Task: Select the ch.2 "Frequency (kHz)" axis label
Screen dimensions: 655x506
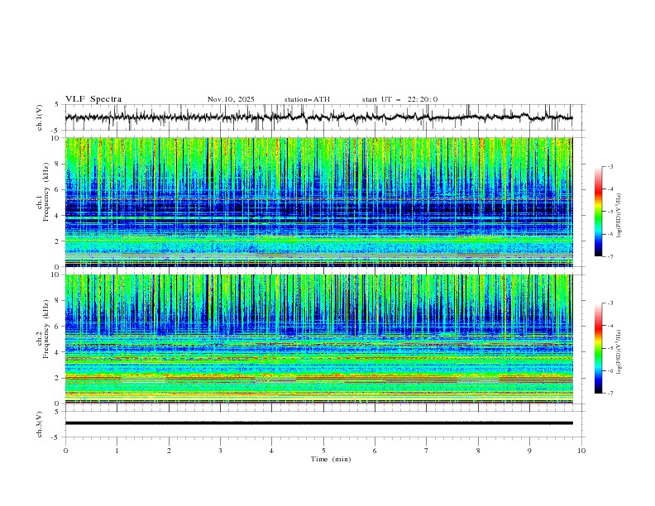Action: click(x=46, y=328)
